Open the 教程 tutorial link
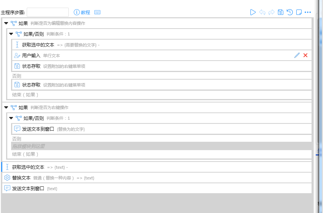323x213 pixels. tap(82, 12)
